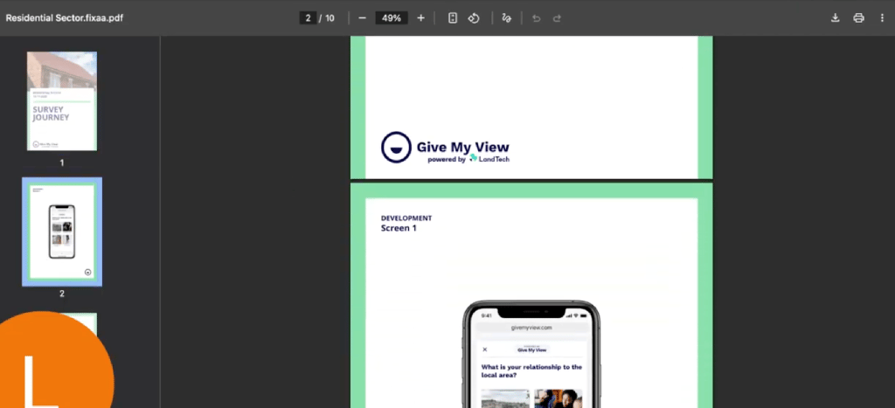Print the document
Image resolution: width=895 pixels, height=408 pixels.
pyautogui.click(x=858, y=18)
